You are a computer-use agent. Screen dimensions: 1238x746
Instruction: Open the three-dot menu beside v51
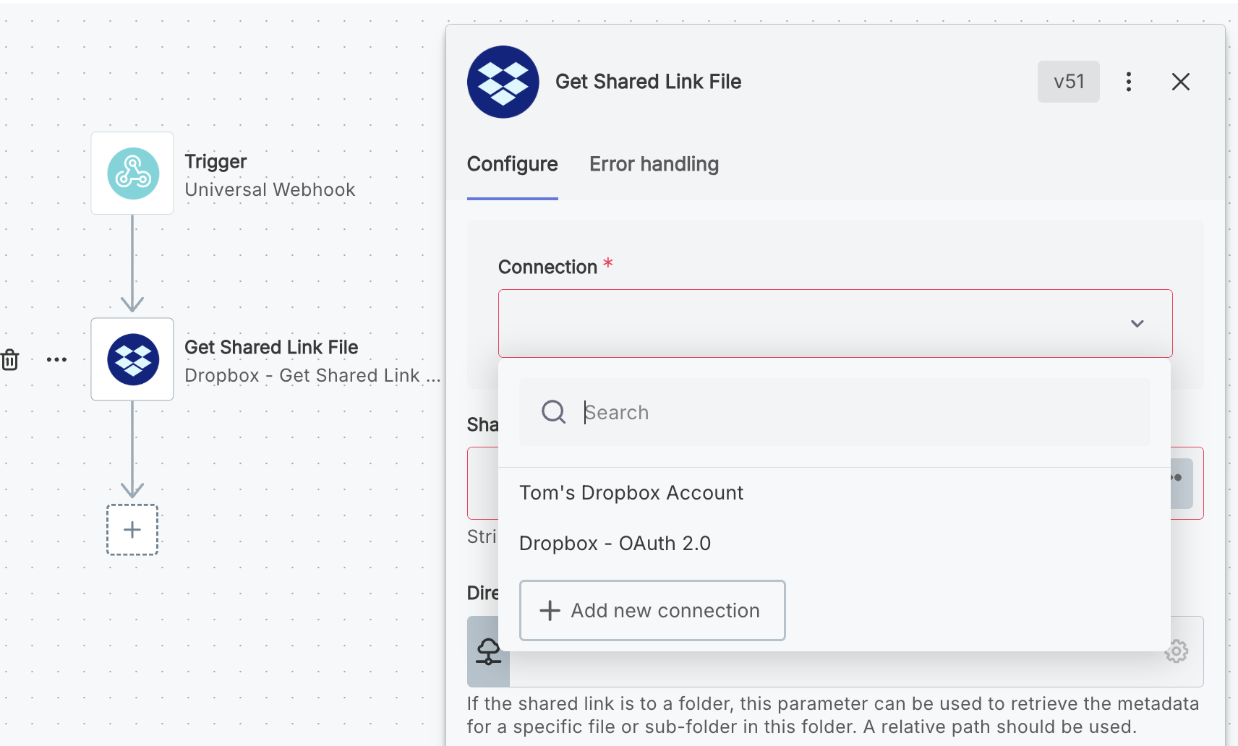coord(1128,81)
